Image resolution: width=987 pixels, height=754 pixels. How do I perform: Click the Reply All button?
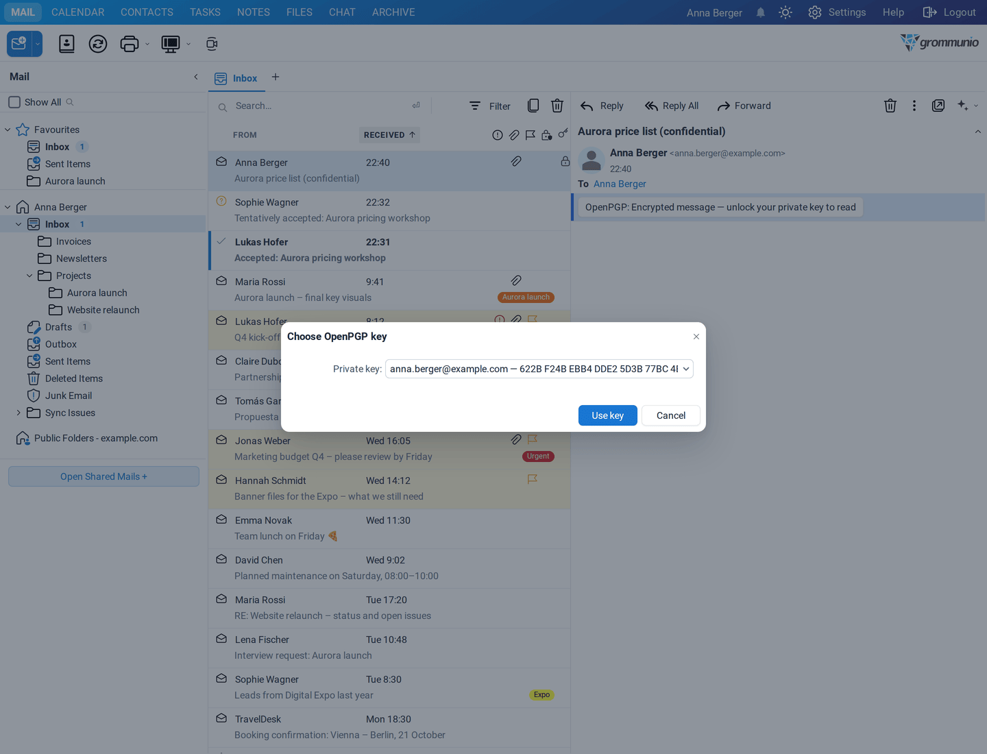coord(672,106)
